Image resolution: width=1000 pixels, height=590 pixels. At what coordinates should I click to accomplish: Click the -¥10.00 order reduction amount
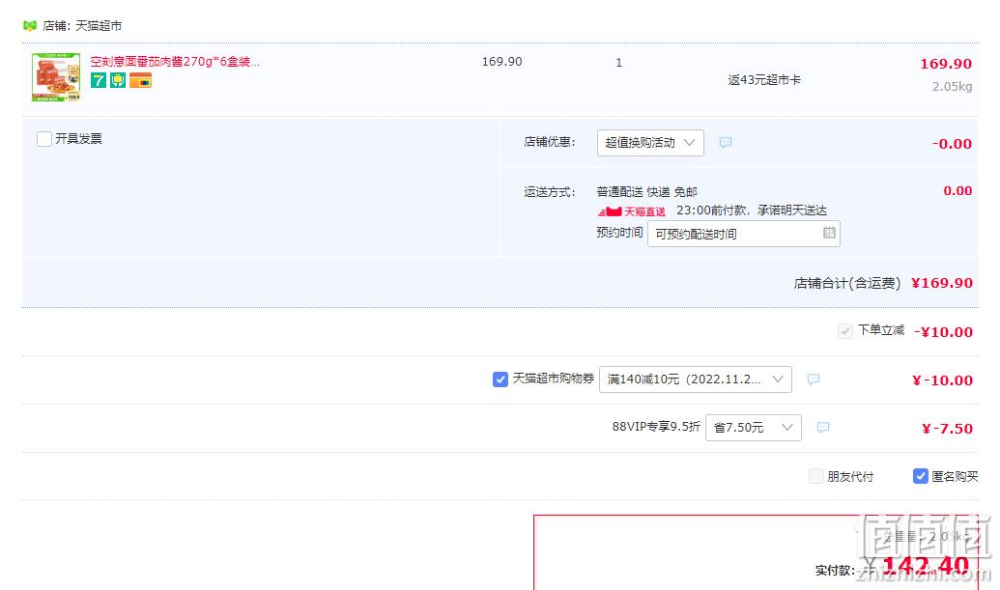click(x=943, y=332)
